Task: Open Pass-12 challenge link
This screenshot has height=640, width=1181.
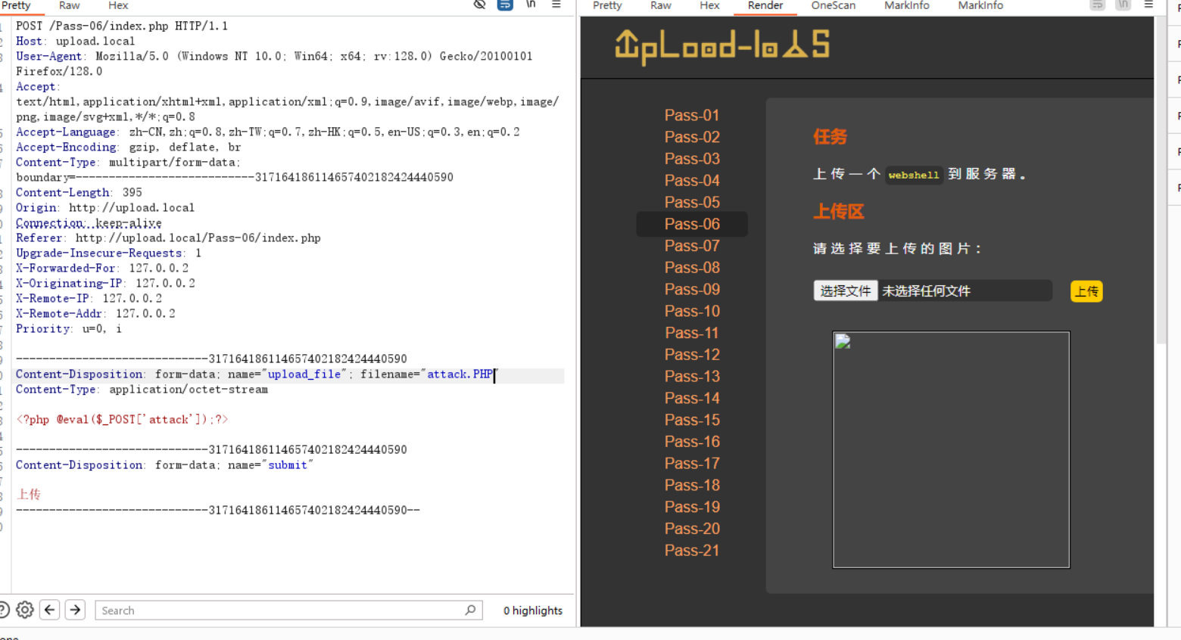Action: click(692, 355)
